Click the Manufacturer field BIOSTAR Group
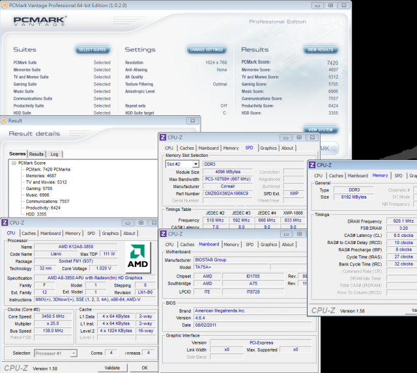 click(x=250, y=260)
